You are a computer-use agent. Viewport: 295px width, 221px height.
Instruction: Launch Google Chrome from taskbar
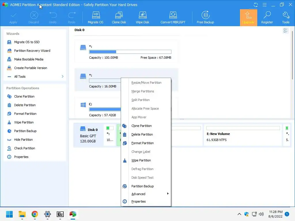pos(35,214)
